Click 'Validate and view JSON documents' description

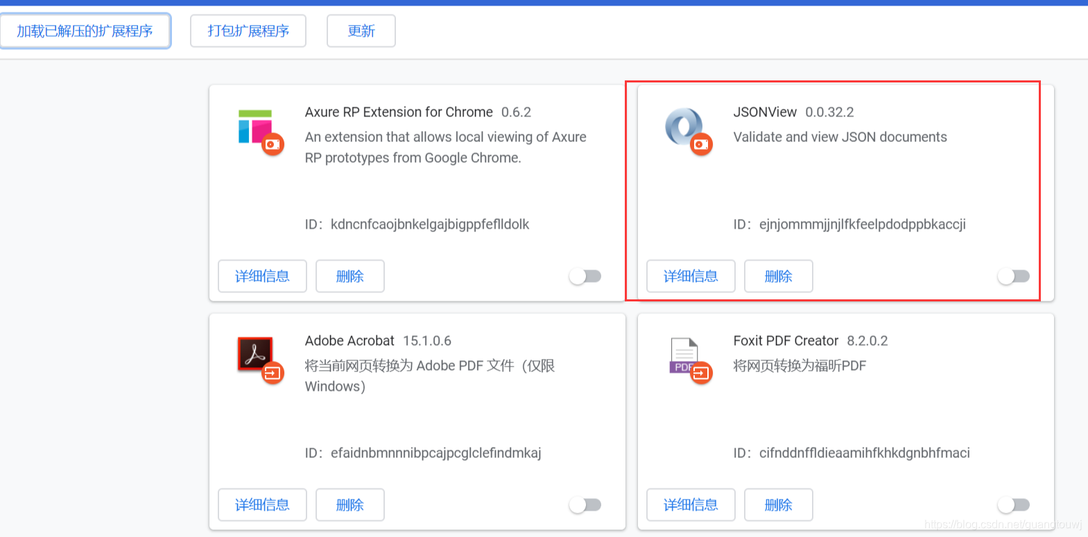[840, 137]
